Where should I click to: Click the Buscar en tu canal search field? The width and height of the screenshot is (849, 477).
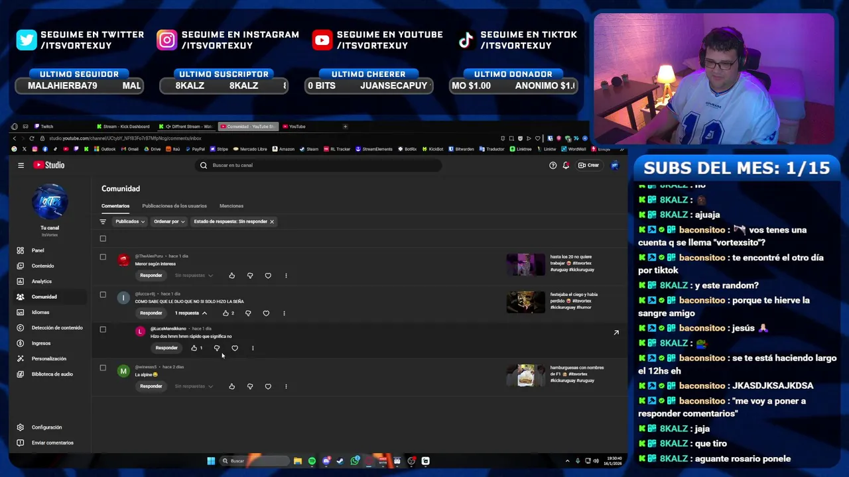319,166
